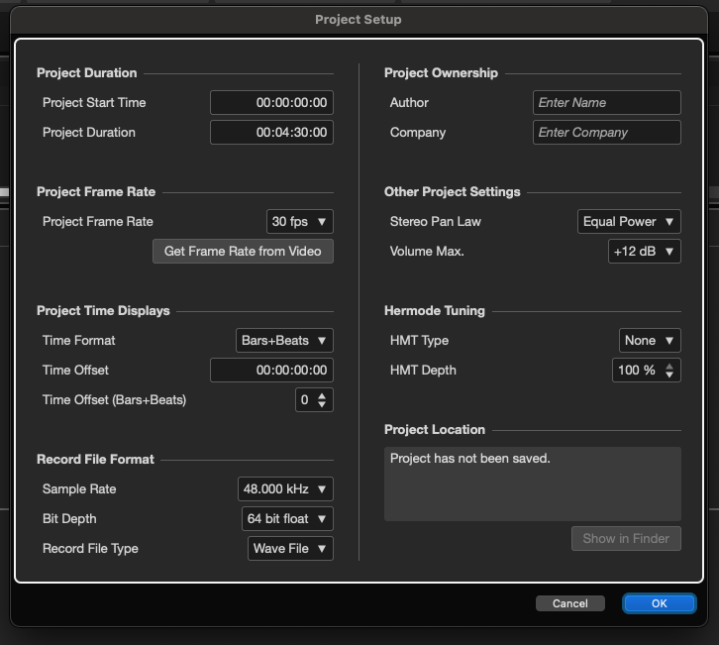Click the Time Offset timecode field

tap(271, 371)
